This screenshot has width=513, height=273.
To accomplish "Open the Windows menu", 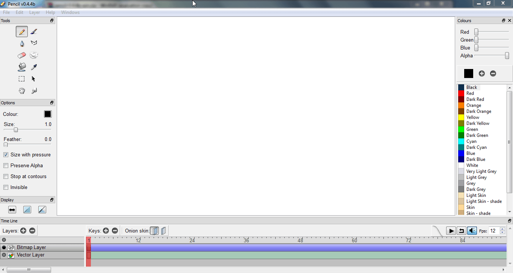I will coord(70,12).
